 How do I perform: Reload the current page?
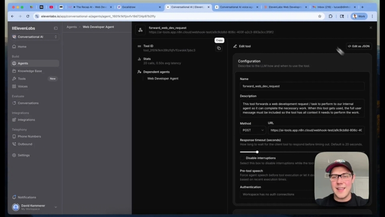coord(28,16)
